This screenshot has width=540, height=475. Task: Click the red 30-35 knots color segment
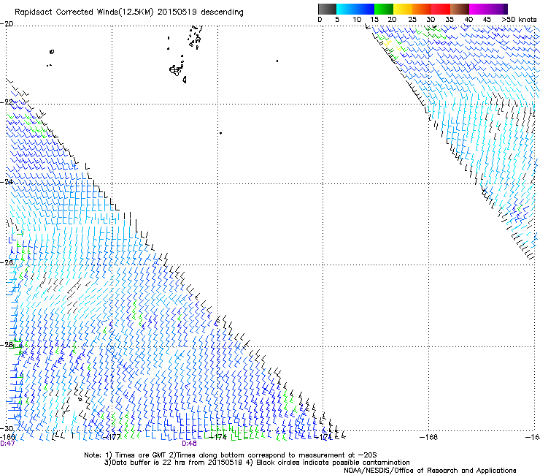[441, 9]
